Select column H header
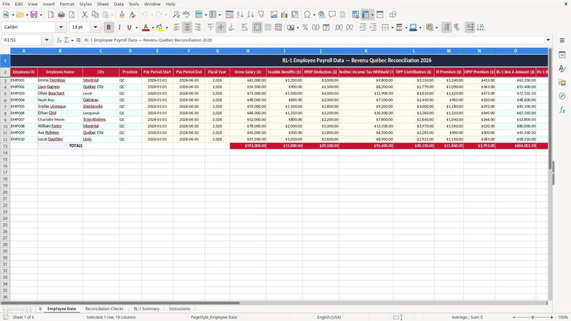 tap(248, 50)
